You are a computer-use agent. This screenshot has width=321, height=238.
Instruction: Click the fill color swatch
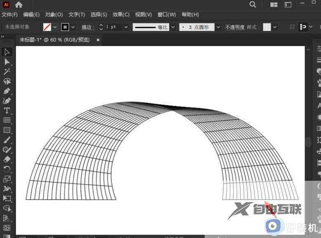[x=47, y=27]
